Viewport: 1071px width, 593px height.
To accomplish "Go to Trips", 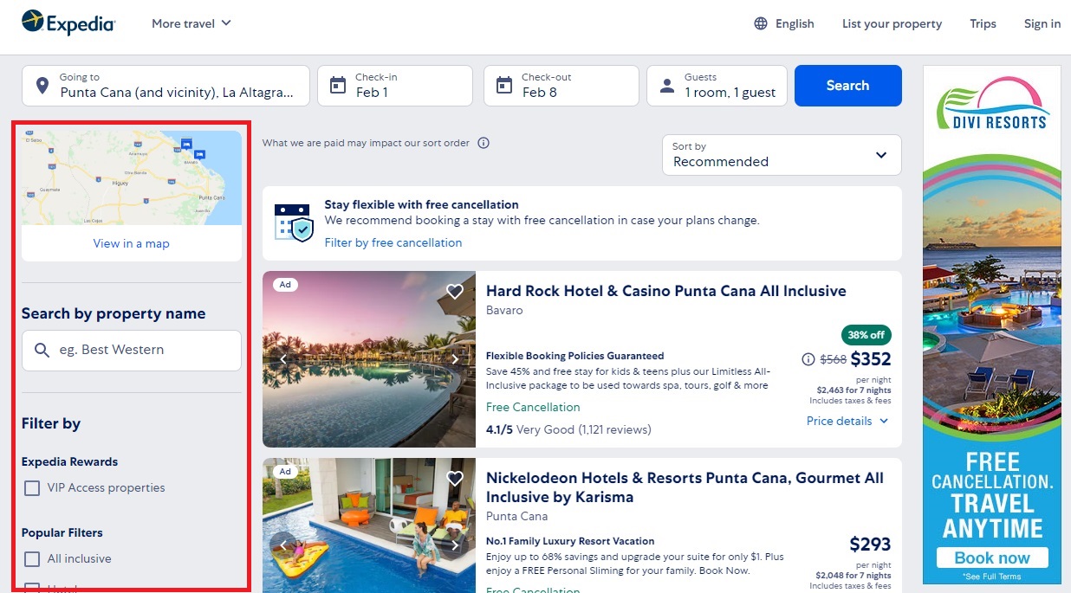I will point(983,23).
